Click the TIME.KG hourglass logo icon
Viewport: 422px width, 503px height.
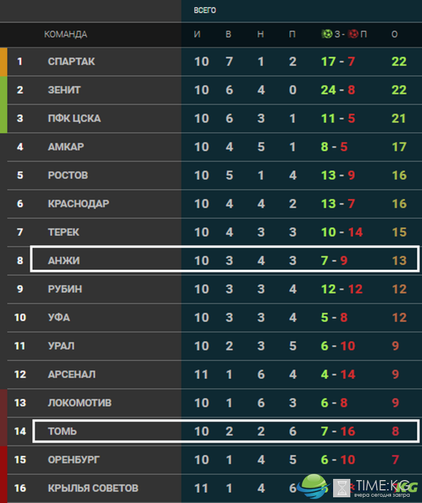click(342, 488)
